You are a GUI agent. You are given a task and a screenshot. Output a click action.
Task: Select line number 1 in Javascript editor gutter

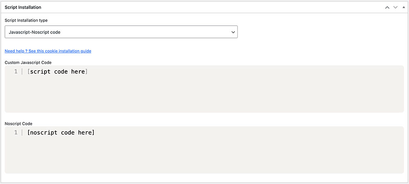[x=16, y=71]
